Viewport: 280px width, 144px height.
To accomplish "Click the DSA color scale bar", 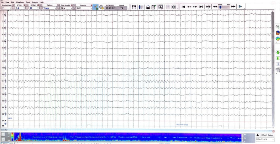I will pyautogui.click(x=12, y=137).
